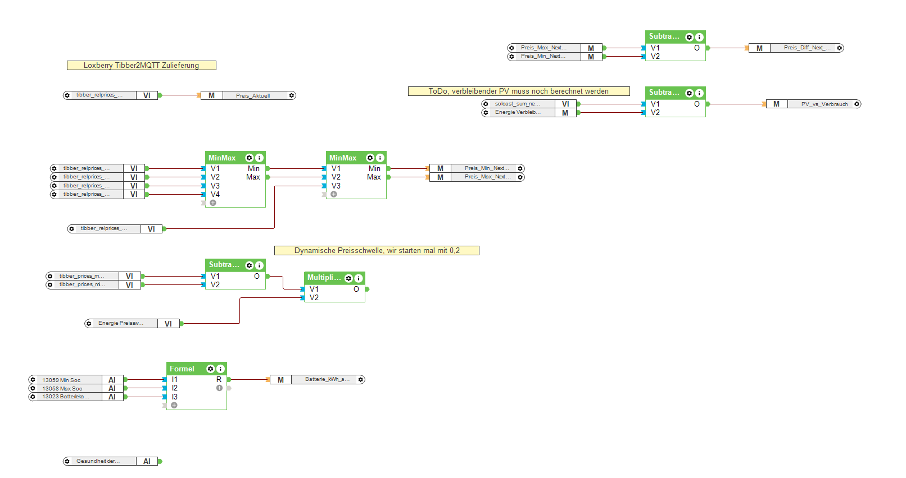Image resolution: width=906 pixels, height=478 pixels.
Task: Open gear icon of 13059 Min Soc input
Action: [33, 380]
